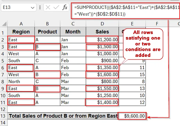
Task: Select column A header
Action: (x=21, y=24)
